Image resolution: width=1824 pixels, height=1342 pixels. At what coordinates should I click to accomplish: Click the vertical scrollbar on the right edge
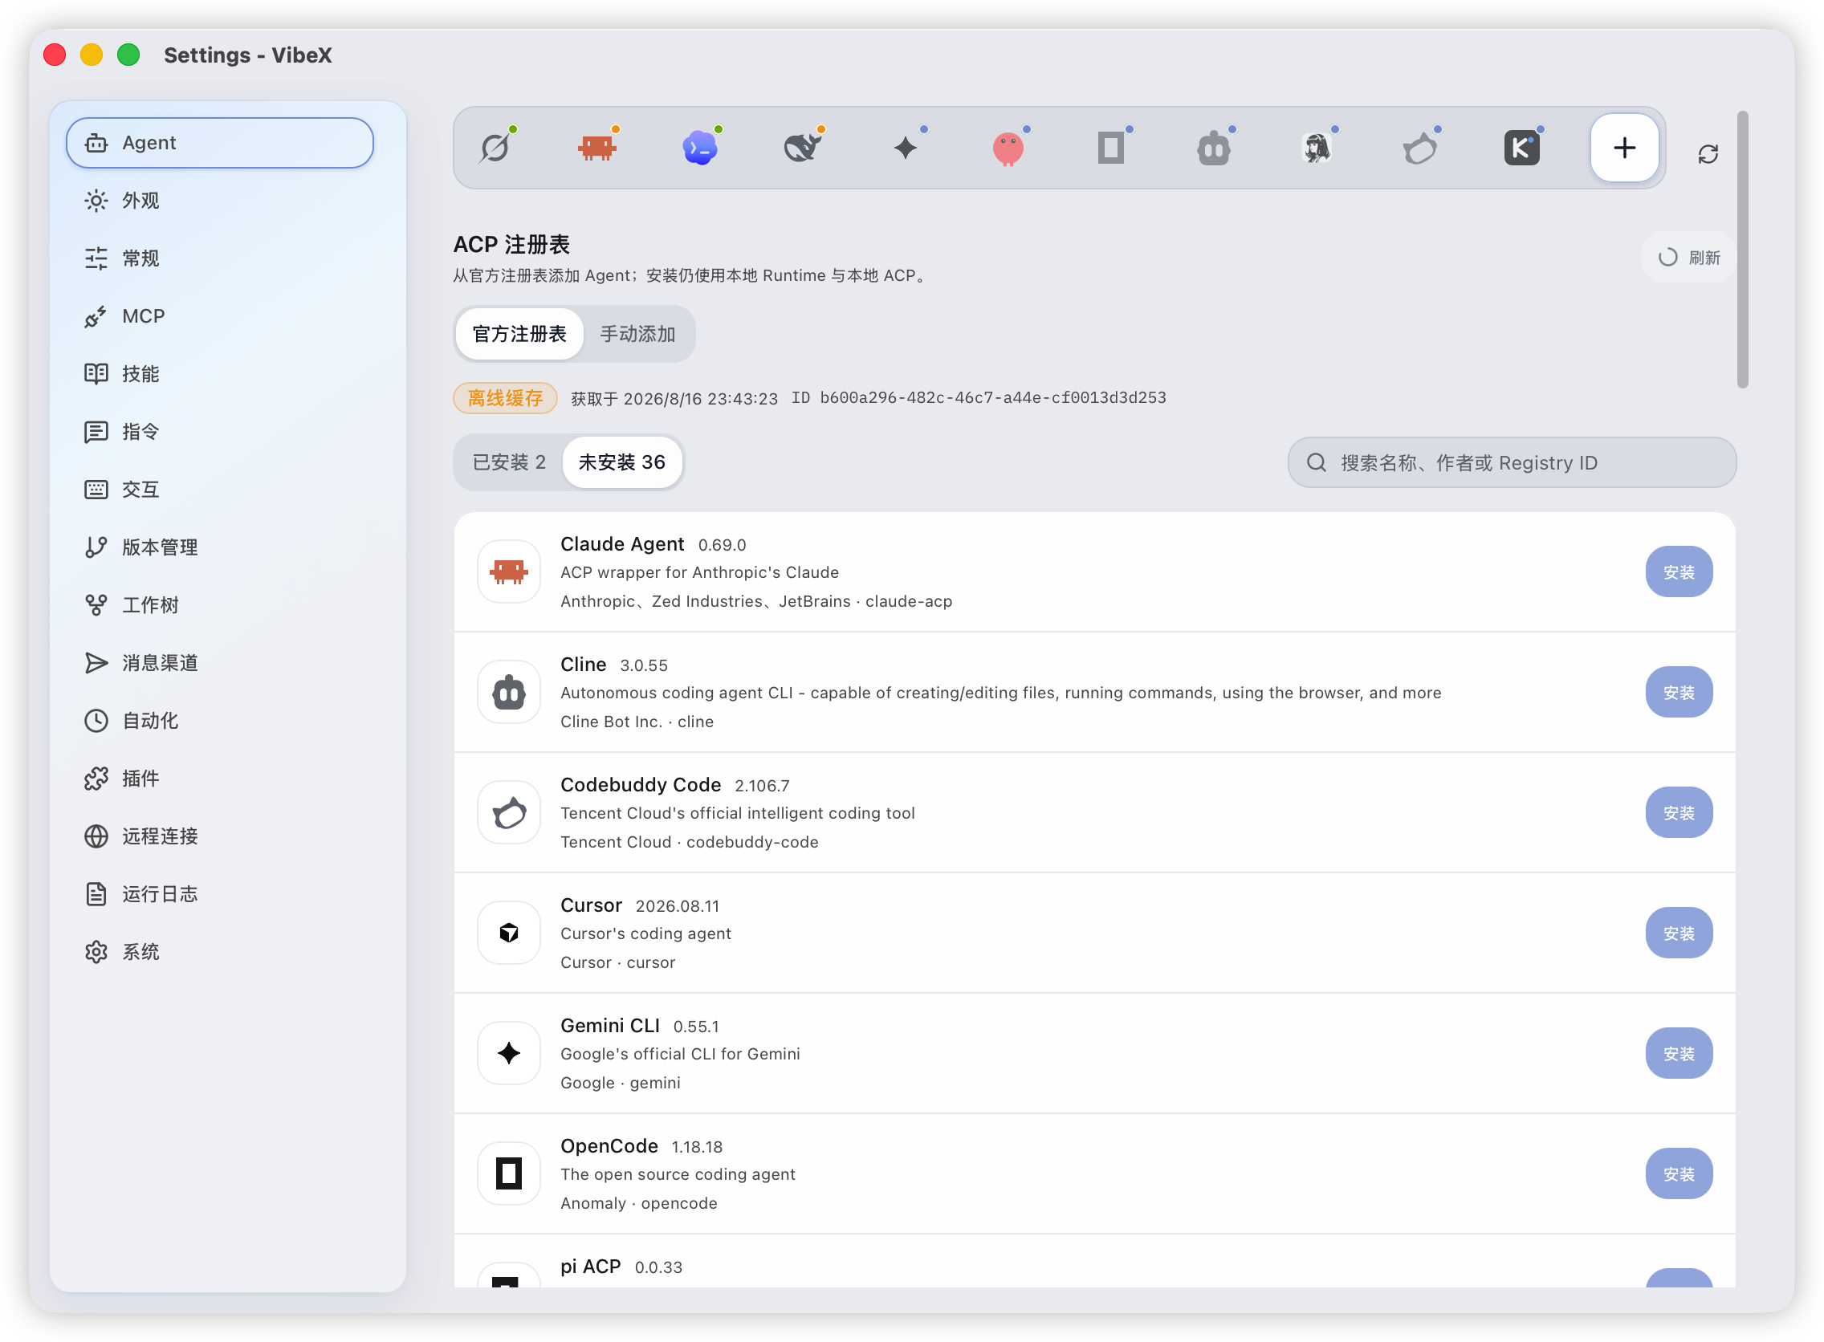point(1742,250)
